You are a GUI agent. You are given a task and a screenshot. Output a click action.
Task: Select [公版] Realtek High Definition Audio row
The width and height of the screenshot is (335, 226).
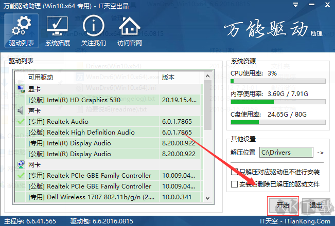108,132
